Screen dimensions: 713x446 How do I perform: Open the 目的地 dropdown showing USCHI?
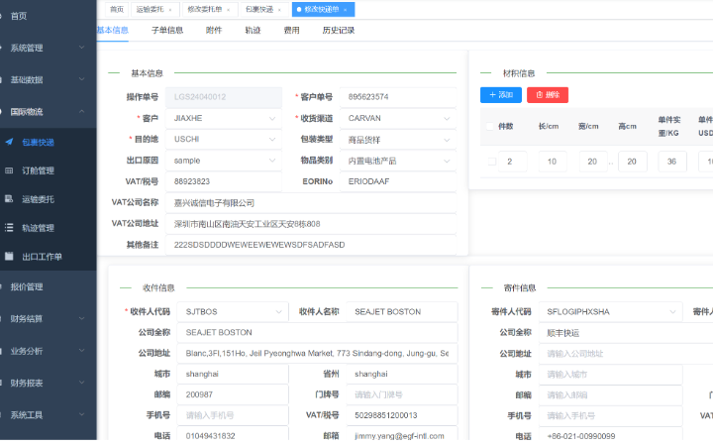224,140
